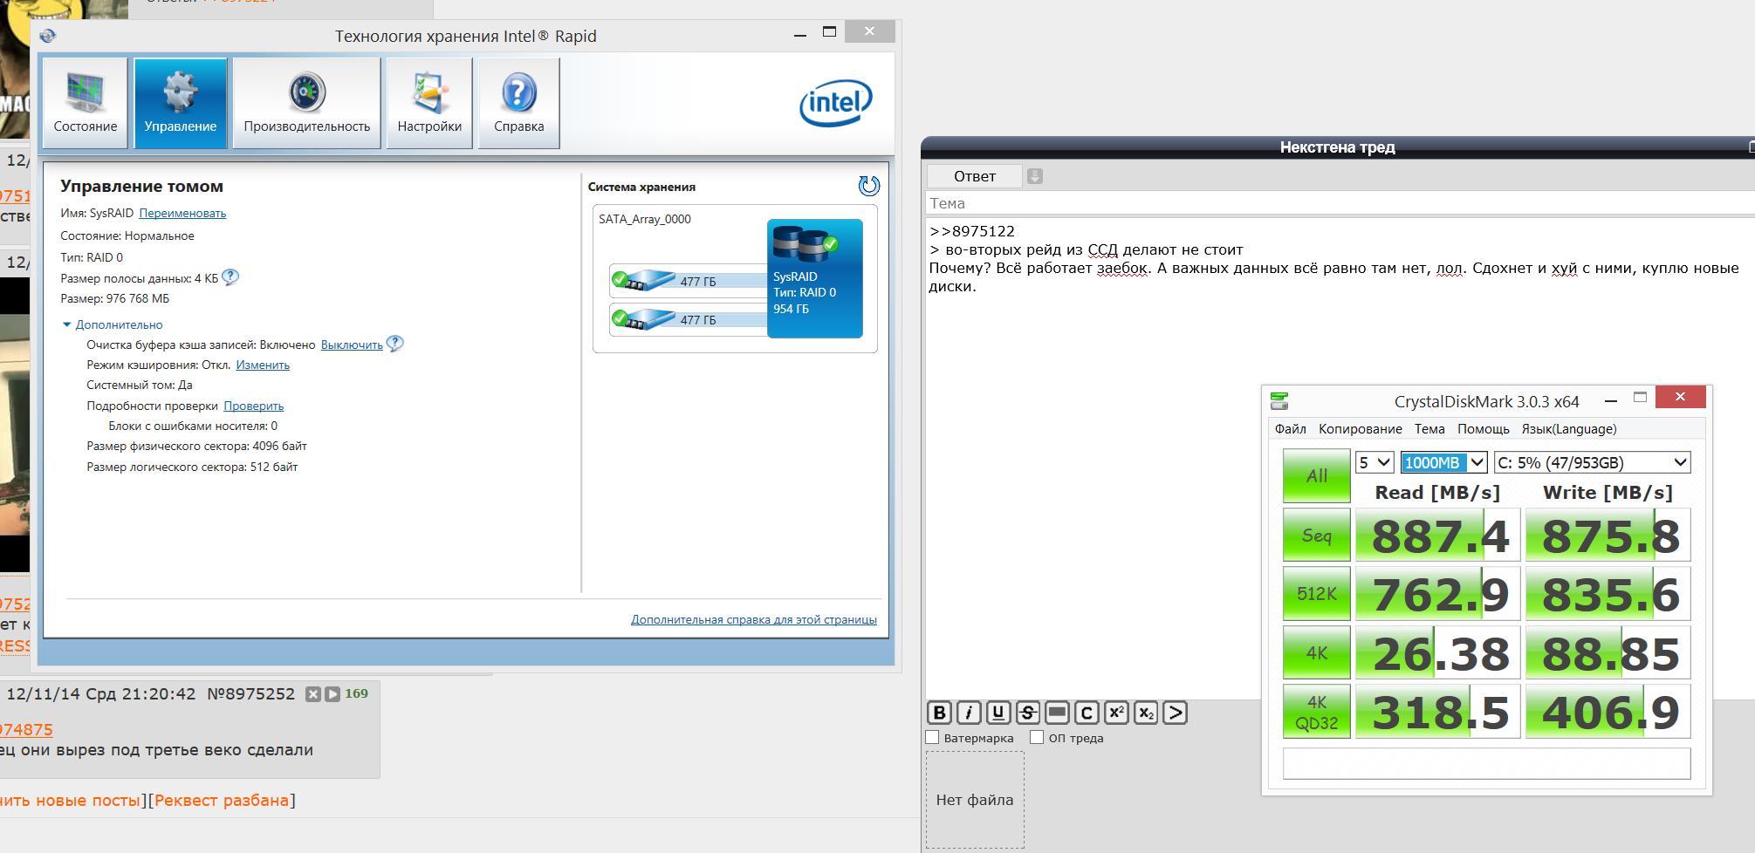This screenshot has height=853, width=1755.
Task: Click the Изменить caching mode link
Action: (x=263, y=365)
